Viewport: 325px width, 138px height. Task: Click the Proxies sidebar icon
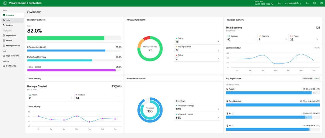pos(4,41)
